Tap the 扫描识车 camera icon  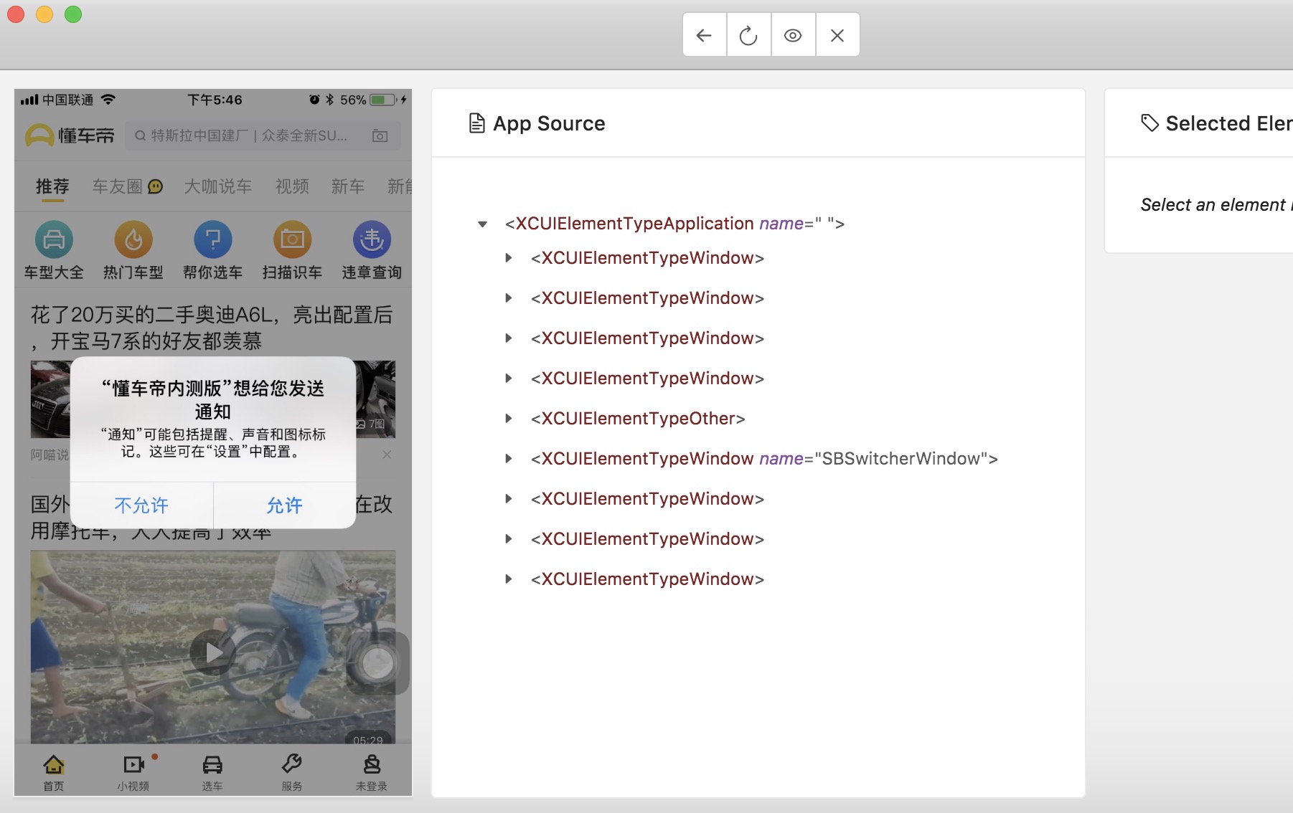pyautogui.click(x=292, y=240)
